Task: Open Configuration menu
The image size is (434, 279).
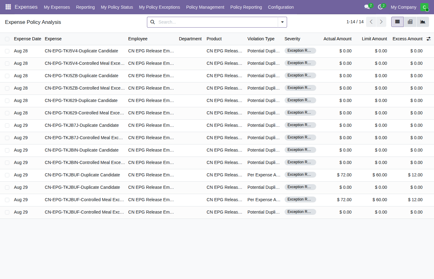Action: click(x=281, y=7)
